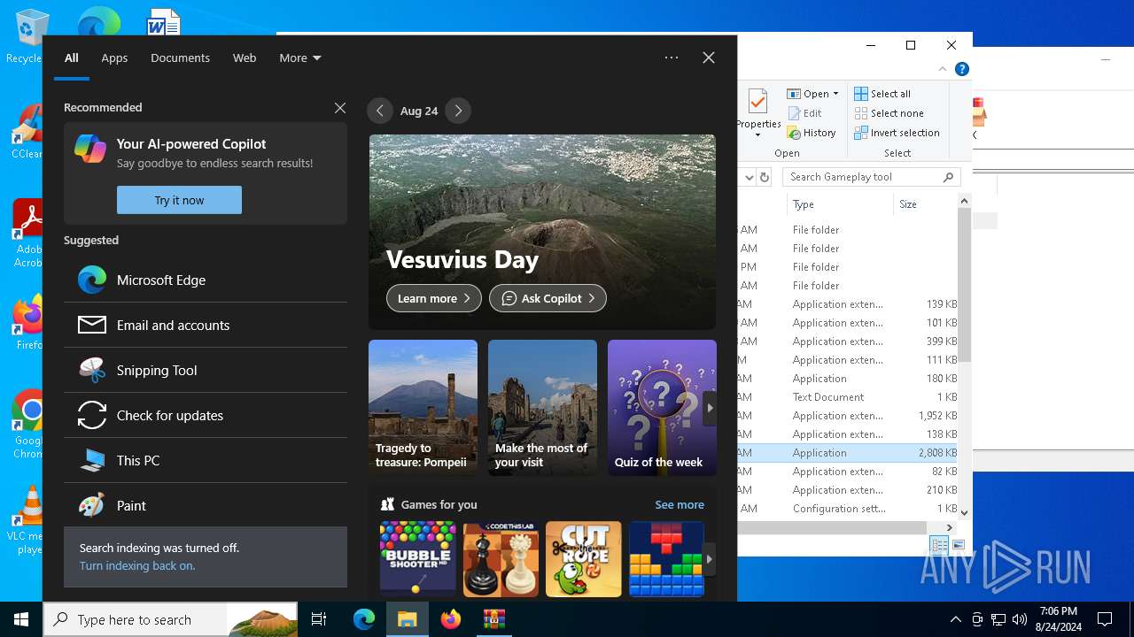Switch Explorer to large icons view
Screen dimensions: 1134x637
tap(959, 545)
